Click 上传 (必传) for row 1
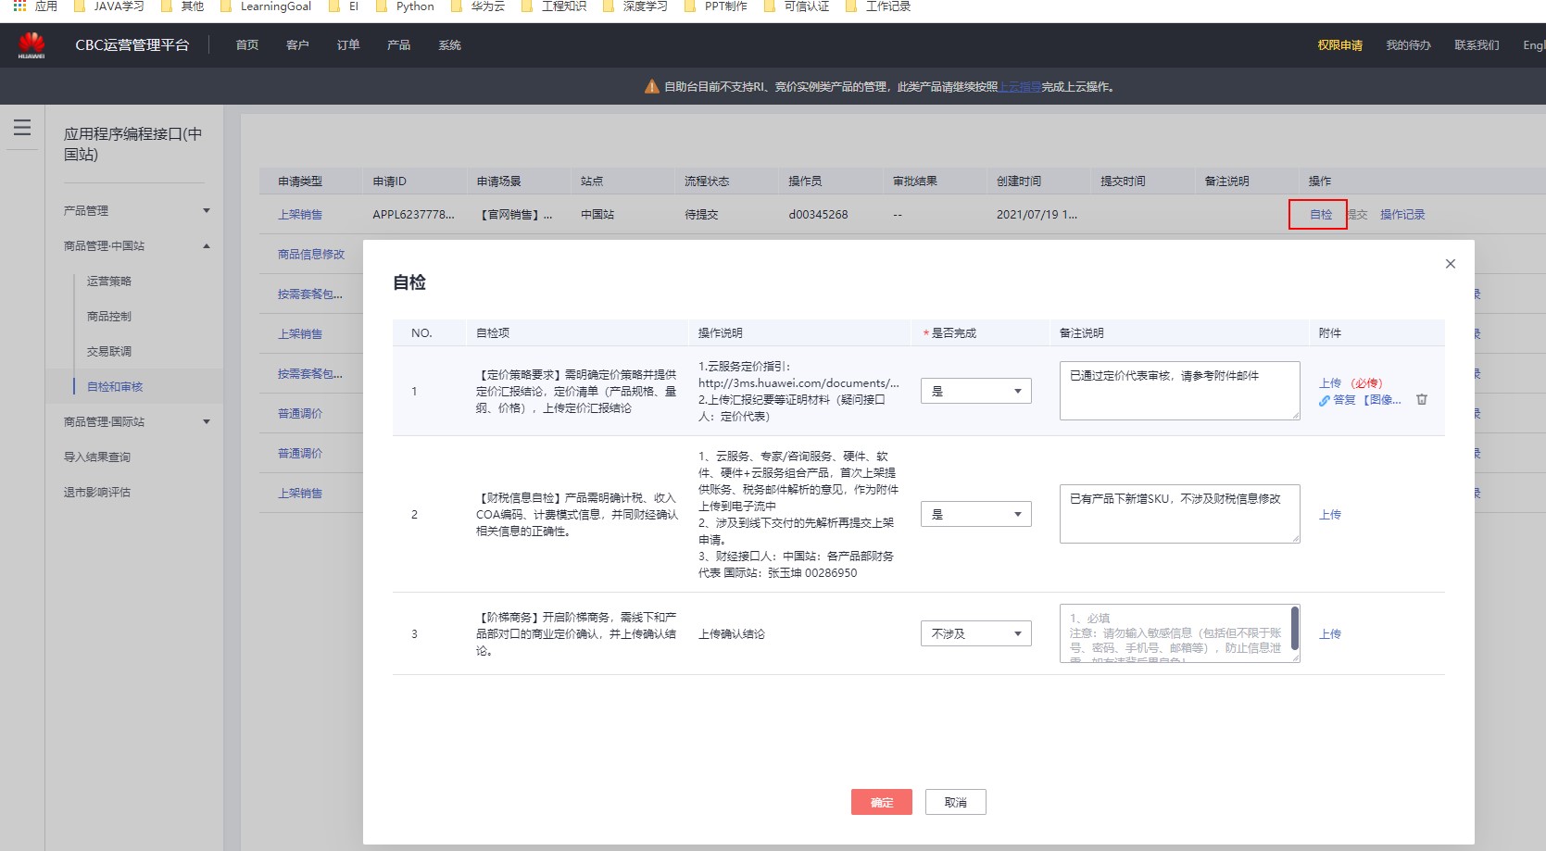1546x851 pixels. coord(1330,383)
